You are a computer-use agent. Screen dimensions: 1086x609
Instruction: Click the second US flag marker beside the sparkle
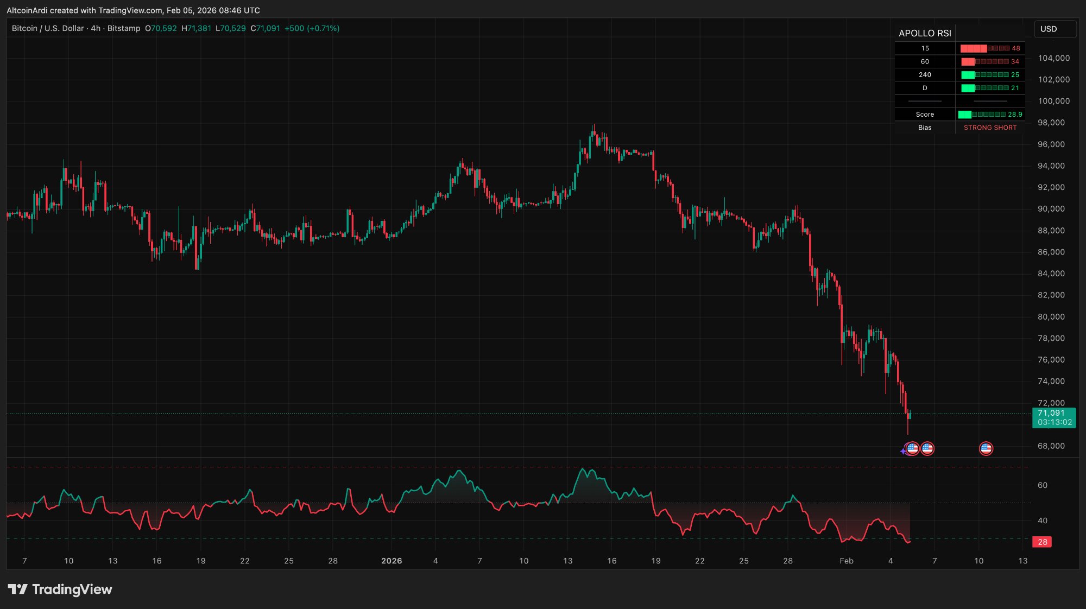pos(928,449)
